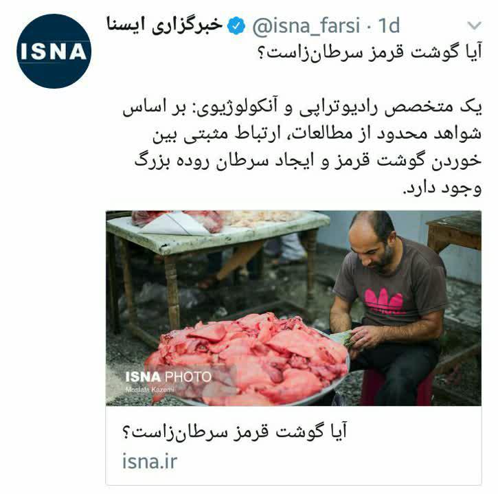Select the top headline آیا گوشت قرمز سرطان‌زاست؟
The height and width of the screenshot is (494, 498).
pos(370,52)
